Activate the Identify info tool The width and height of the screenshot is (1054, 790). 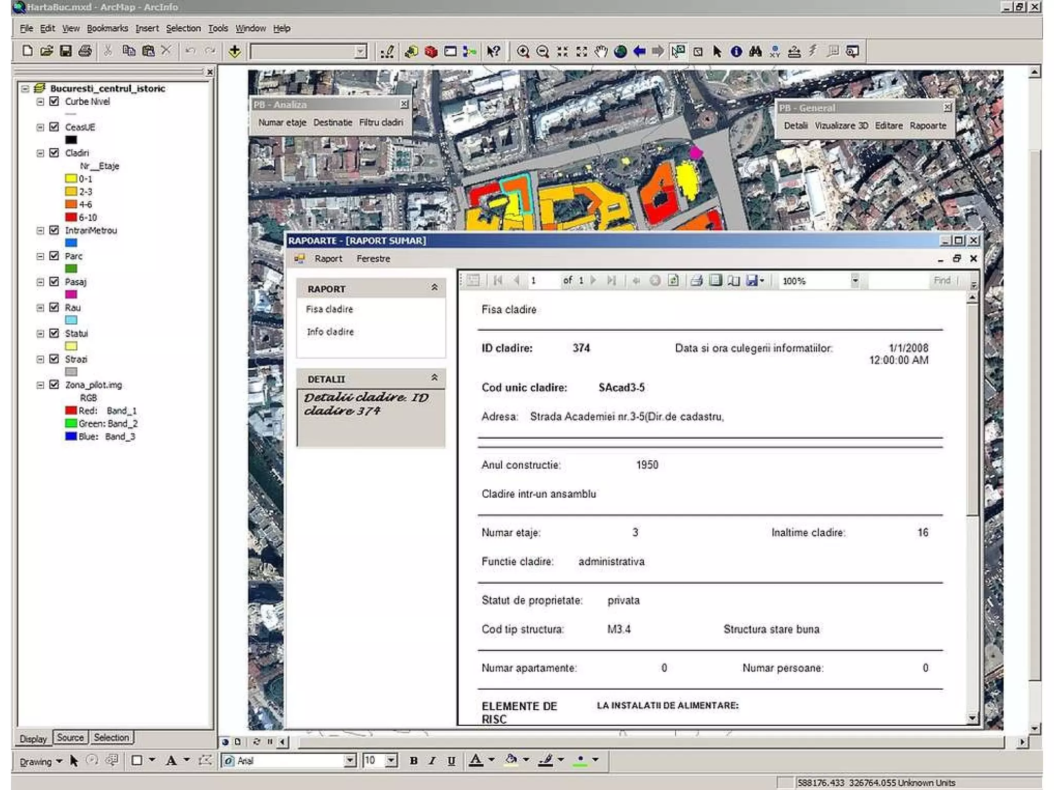coord(736,51)
